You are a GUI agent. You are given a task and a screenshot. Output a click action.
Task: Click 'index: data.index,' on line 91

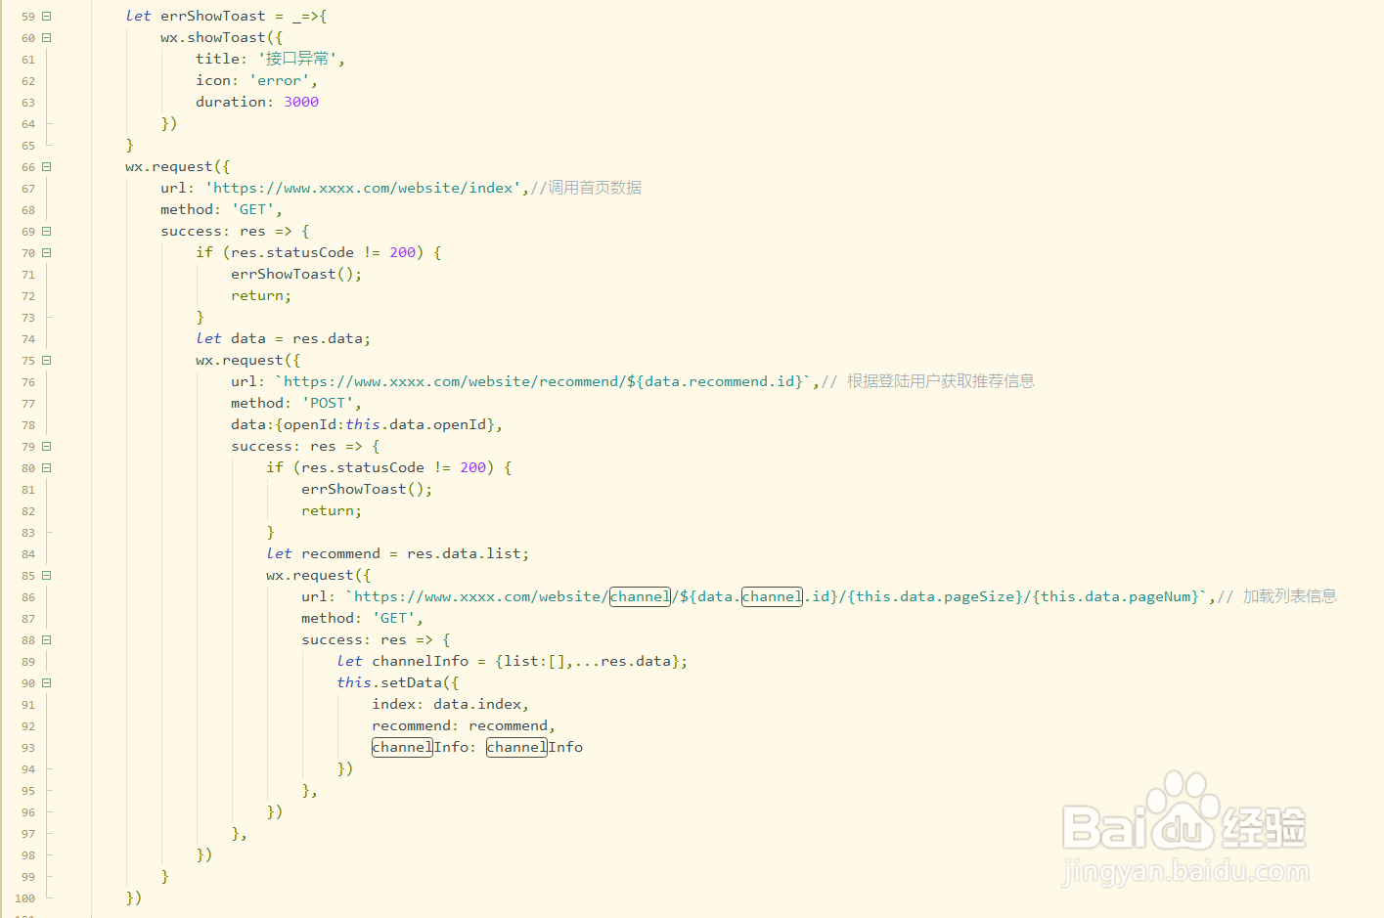pyautogui.click(x=451, y=705)
